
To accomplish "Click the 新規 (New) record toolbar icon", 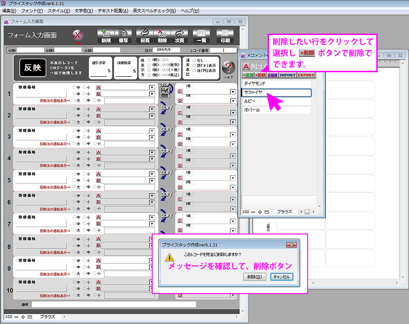I will click(106, 36).
